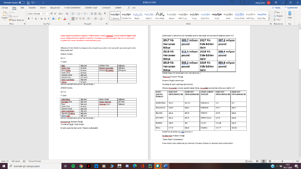Apply the Normal style
Image resolution: width=301 pixels, height=169 pixels.
pyautogui.click(x=115, y=16)
